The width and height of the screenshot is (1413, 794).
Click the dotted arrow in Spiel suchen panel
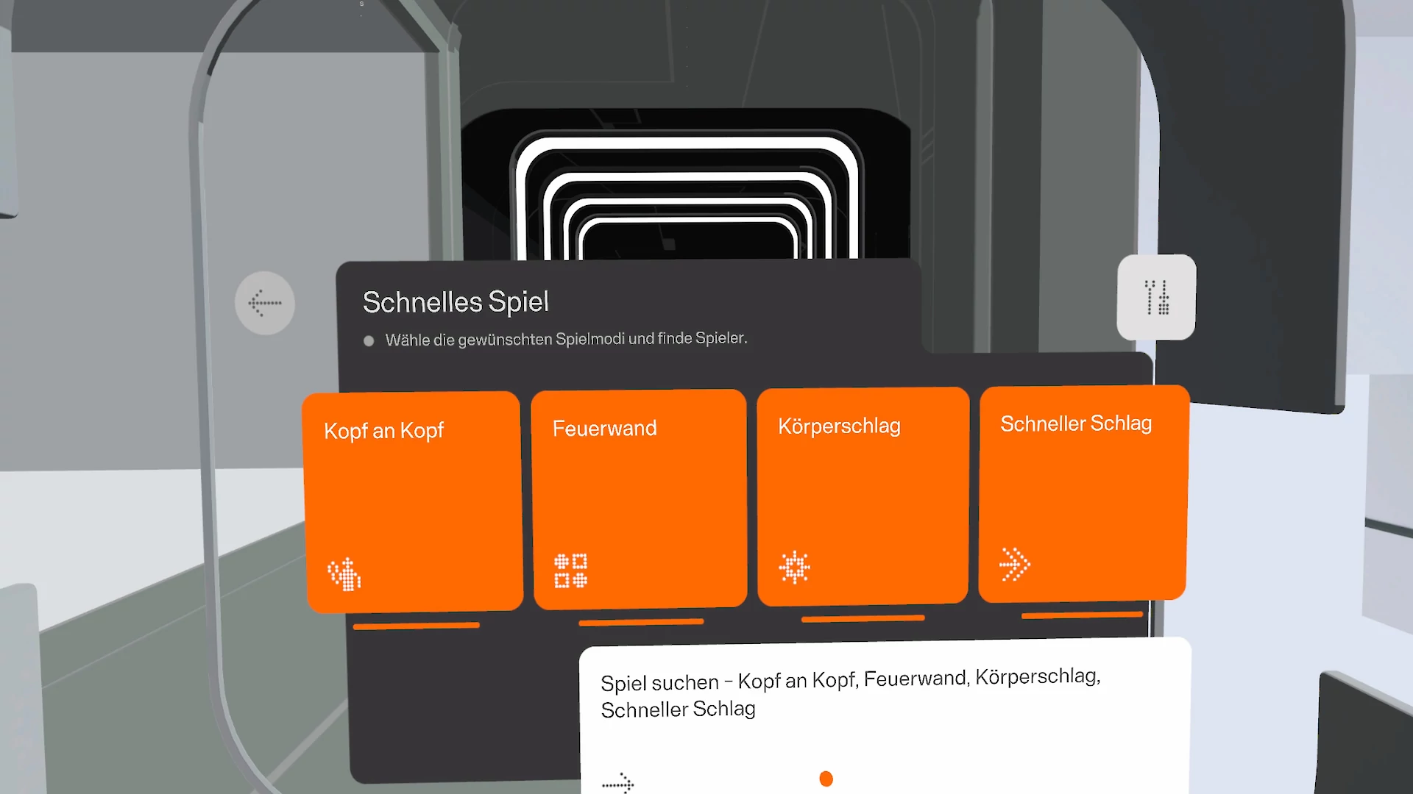[617, 784]
